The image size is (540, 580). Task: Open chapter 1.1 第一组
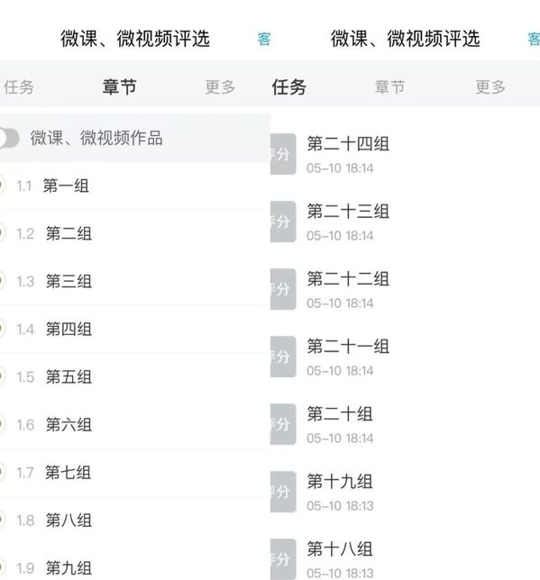(135, 186)
